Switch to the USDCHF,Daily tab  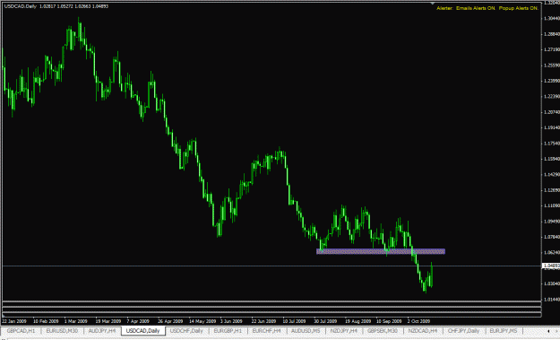click(x=186, y=331)
